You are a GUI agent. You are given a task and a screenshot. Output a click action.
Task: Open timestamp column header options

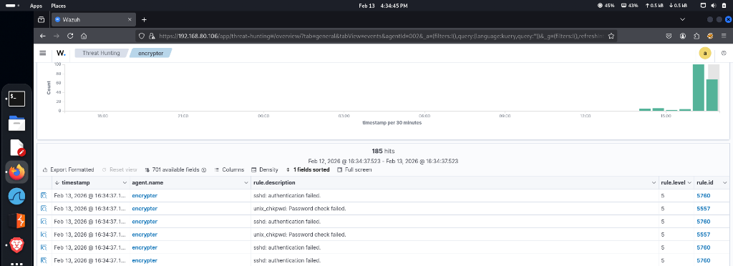click(125, 182)
